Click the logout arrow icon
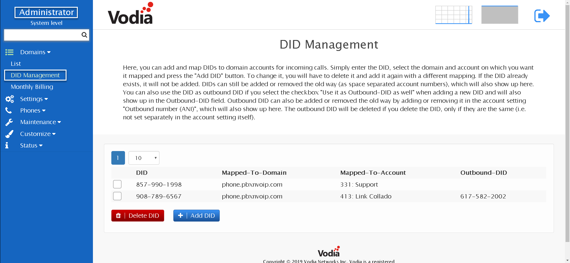Screen dimensions: 570x263 coord(542,16)
